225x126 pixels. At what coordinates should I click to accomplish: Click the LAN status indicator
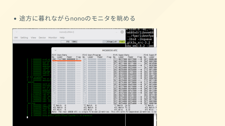pos(115,42)
